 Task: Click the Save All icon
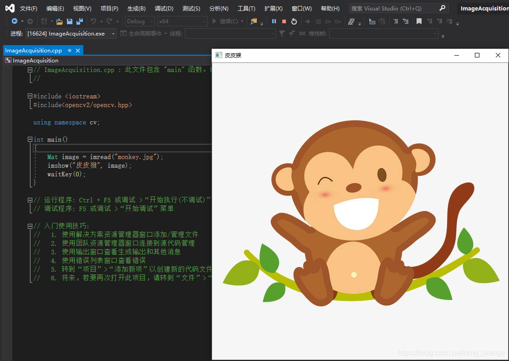80,21
